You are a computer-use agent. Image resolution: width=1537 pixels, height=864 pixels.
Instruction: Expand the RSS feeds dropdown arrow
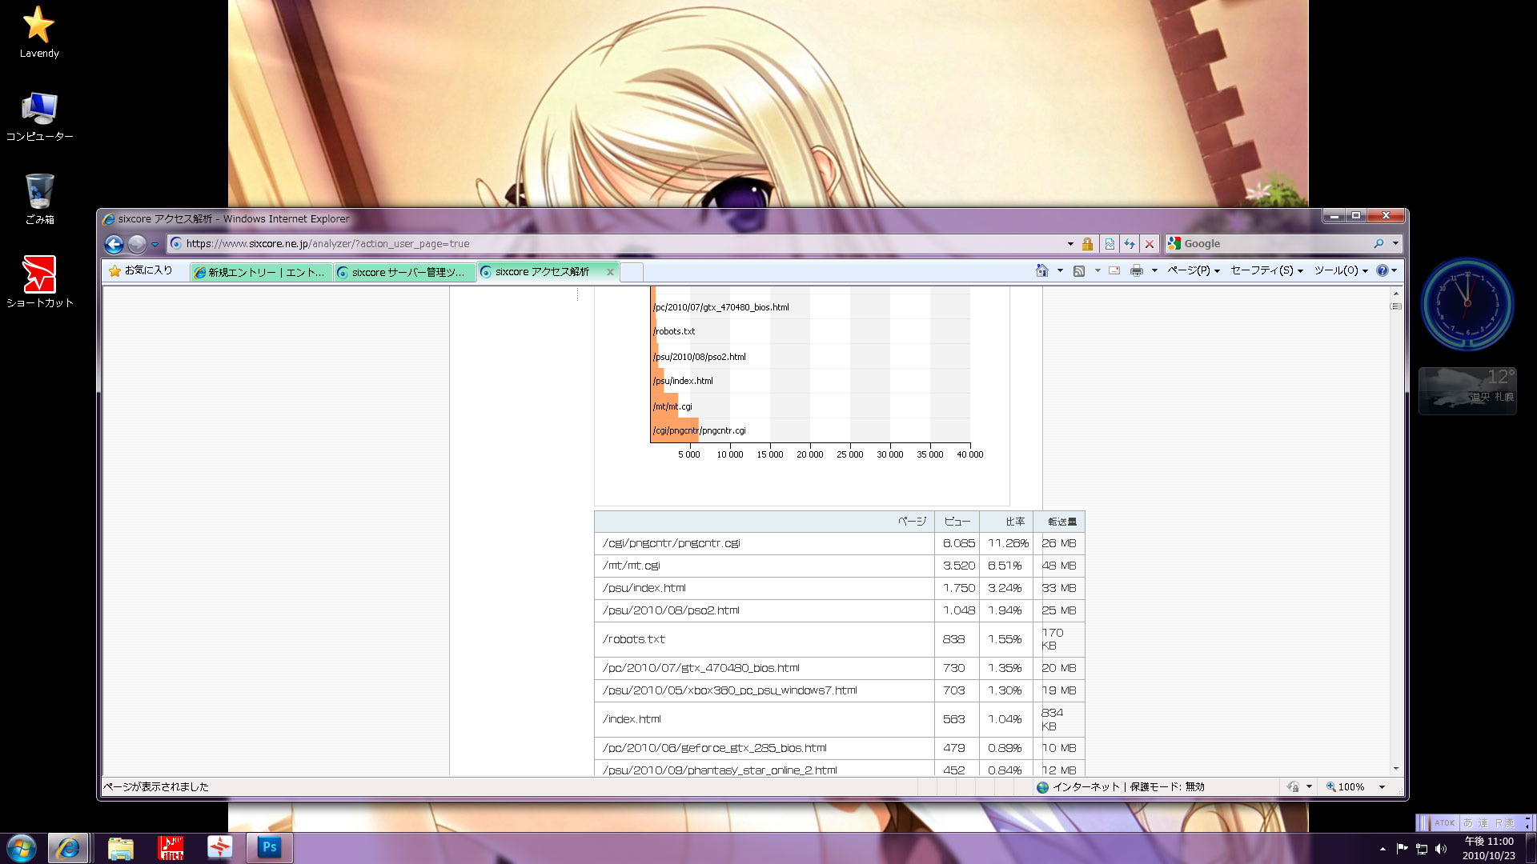click(1098, 270)
